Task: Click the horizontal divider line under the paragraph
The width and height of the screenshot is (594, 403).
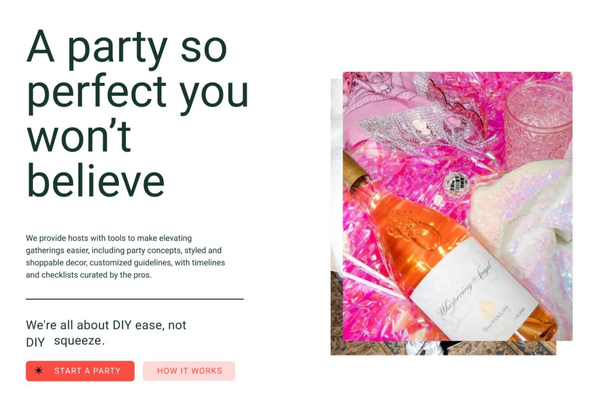Action: (x=135, y=299)
